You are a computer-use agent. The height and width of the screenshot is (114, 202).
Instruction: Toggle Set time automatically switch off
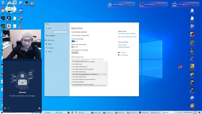point(73,41)
